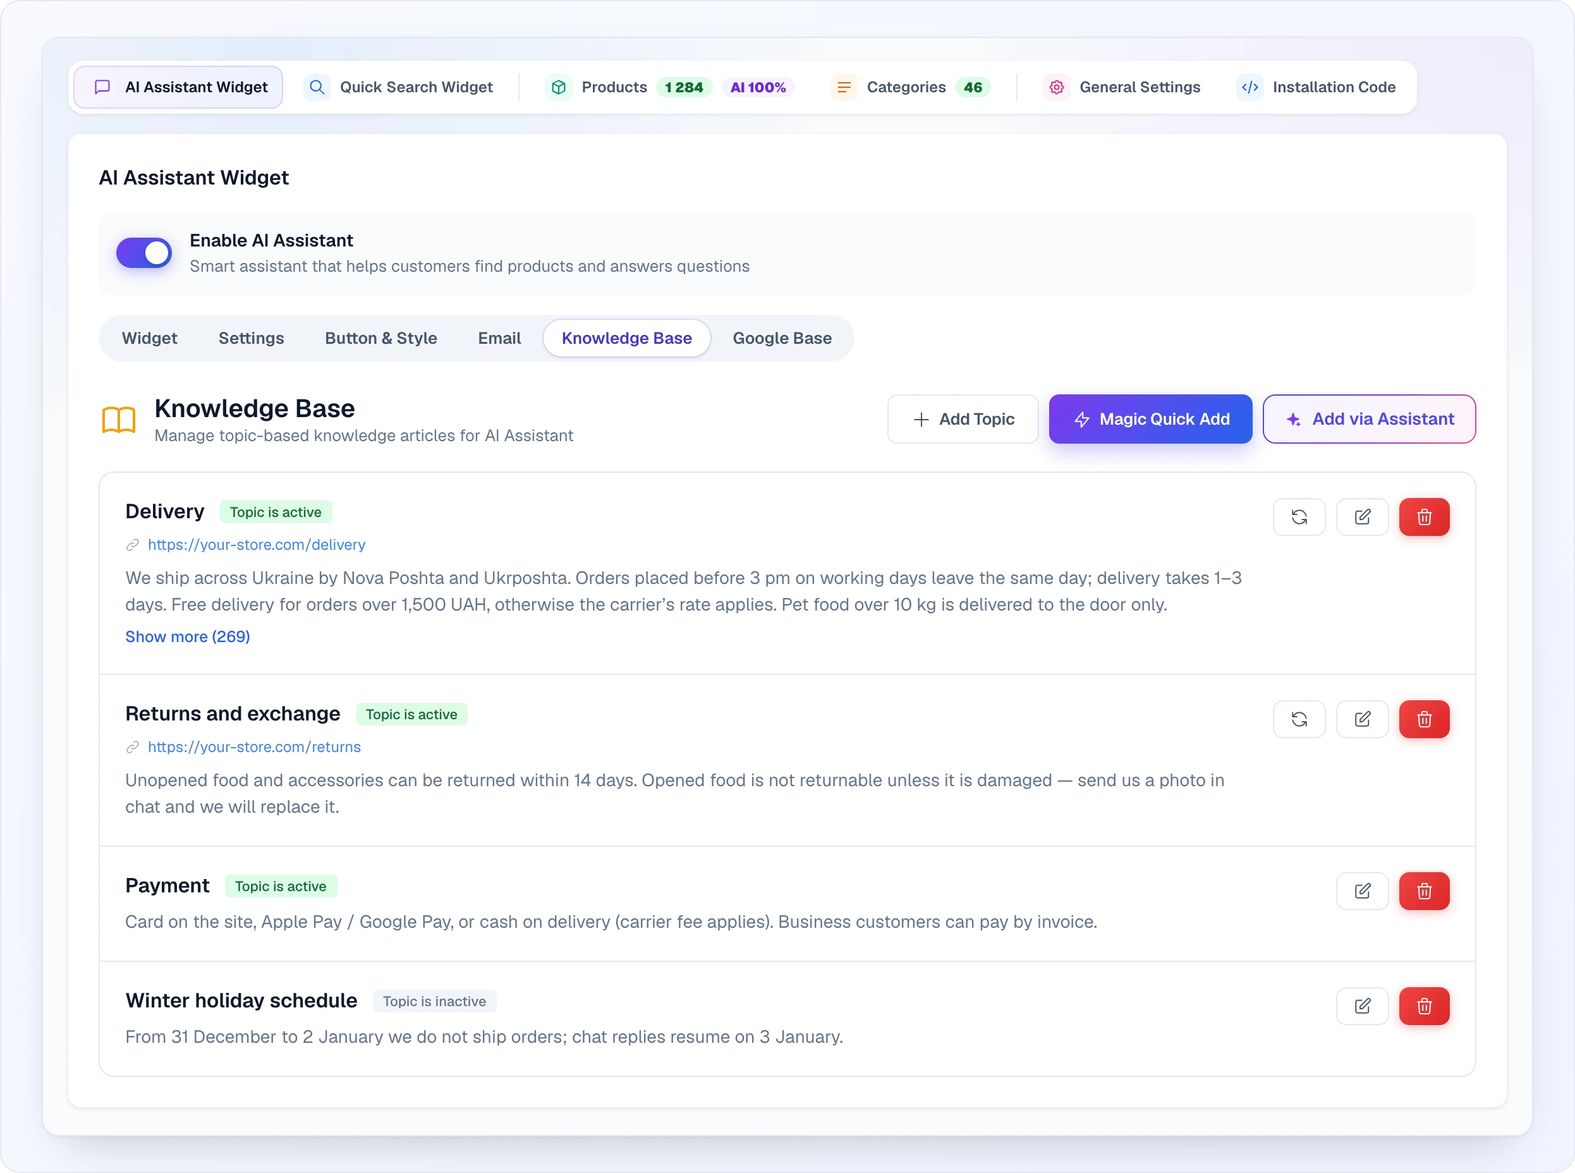Open the AI Assistant Widget tab
Image resolution: width=1575 pixels, height=1173 pixels.
coord(178,87)
